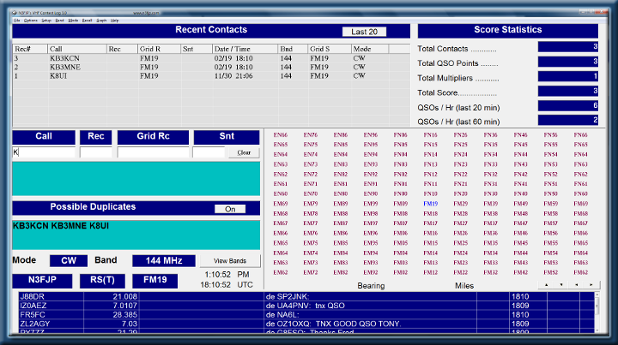
Task: Click the Rec# column header
Action: (x=30, y=49)
